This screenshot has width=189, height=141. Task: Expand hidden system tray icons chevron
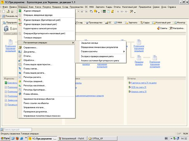(171, 139)
